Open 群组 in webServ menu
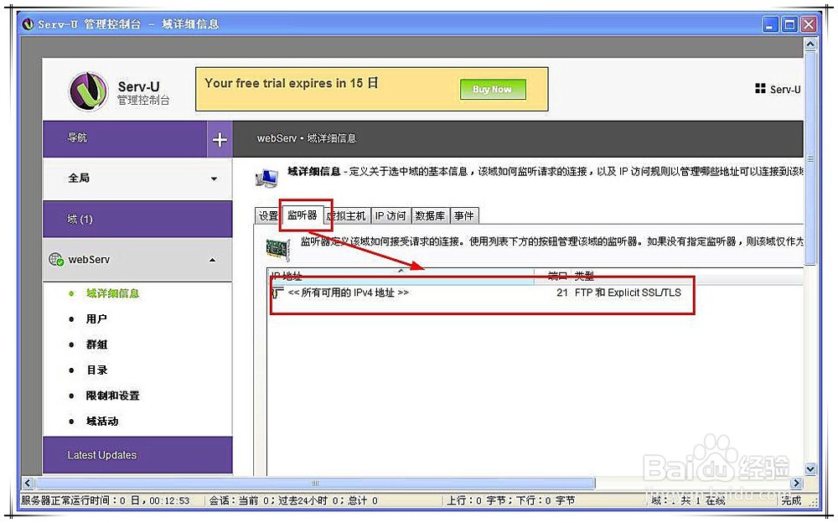The image size is (838, 523). 96,345
